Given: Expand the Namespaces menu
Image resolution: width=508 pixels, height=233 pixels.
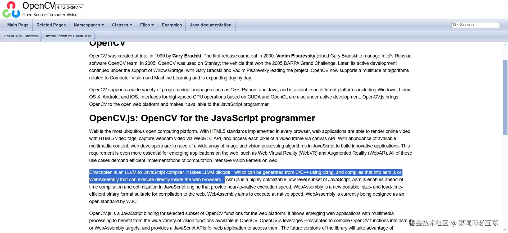Looking at the screenshot, I should [x=89, y=25].
